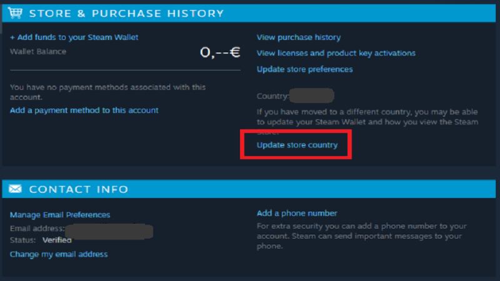Viewport: 500px width, 281px height.
Task: Open Manage Email Preferences
Action: click(60, 215)
